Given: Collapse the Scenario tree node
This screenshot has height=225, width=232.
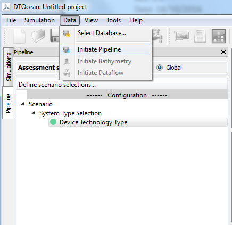Looking at the screenshot, I should click(22, 104).
